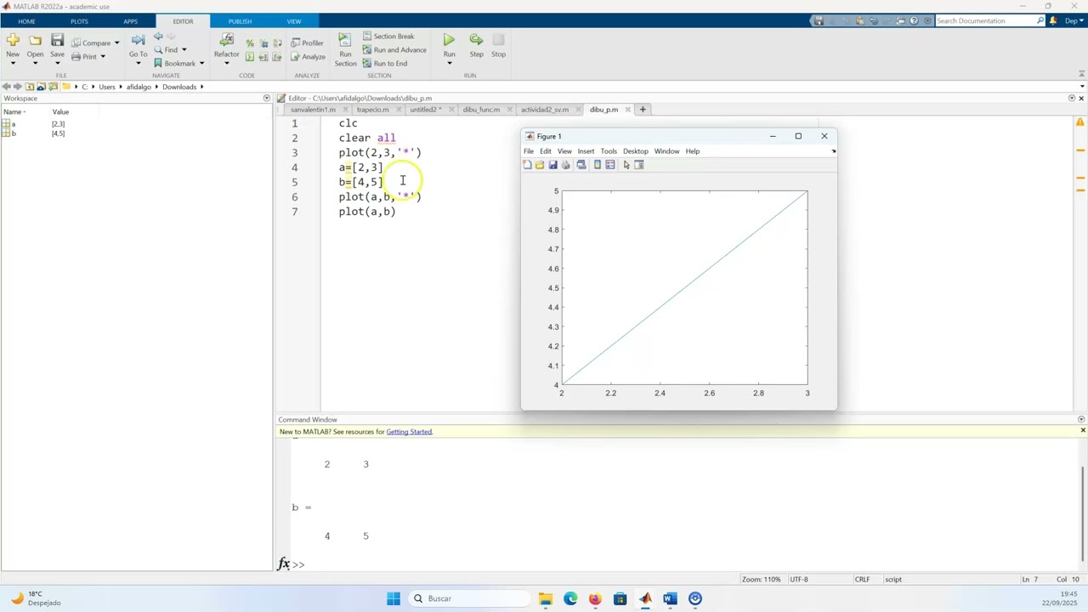Expand the Open dropdown arrow
Screen dimensions: 1088x612
pyautogui.click(x=35, y=63)
